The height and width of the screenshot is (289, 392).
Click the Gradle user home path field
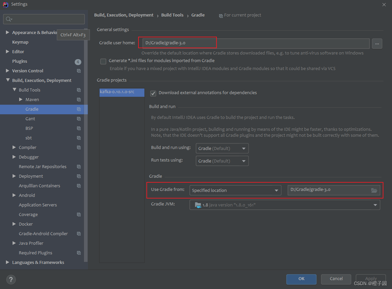[x=256, y=44]
